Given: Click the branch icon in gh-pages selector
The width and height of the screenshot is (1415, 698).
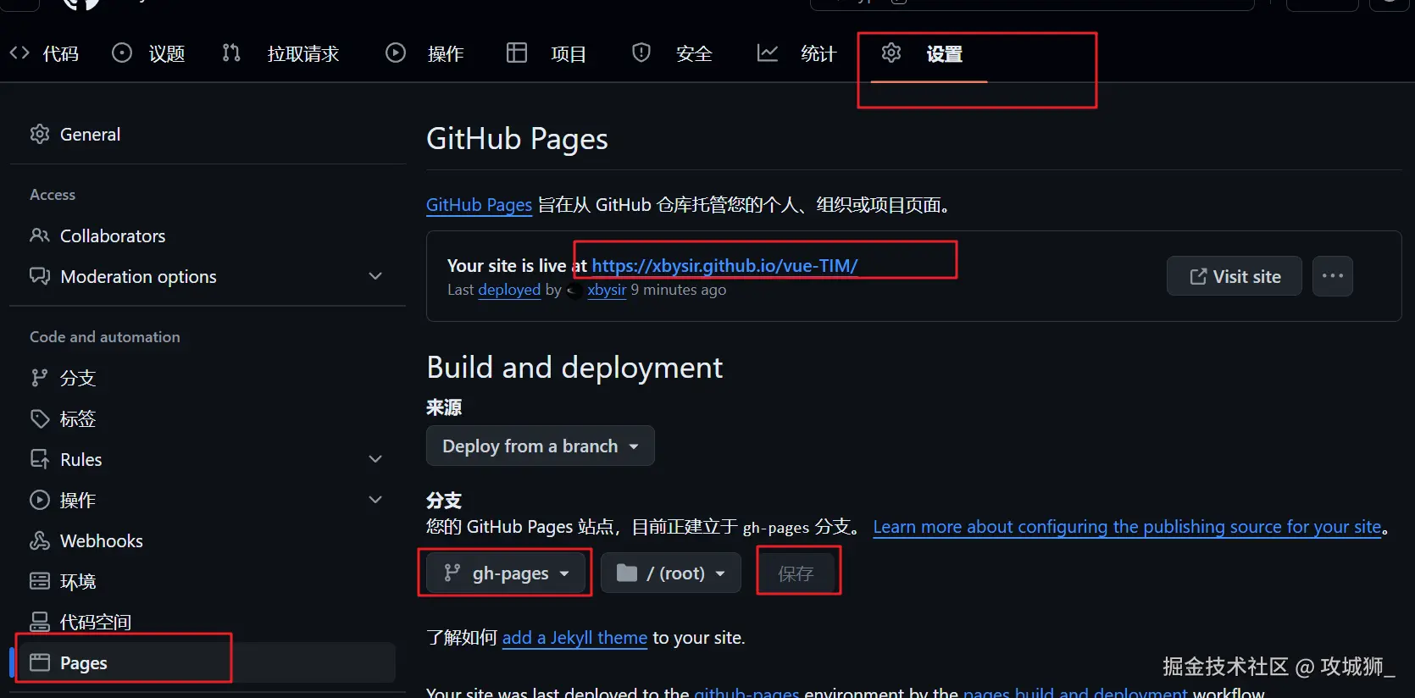Looking at the screenshot, I should 452,573.
